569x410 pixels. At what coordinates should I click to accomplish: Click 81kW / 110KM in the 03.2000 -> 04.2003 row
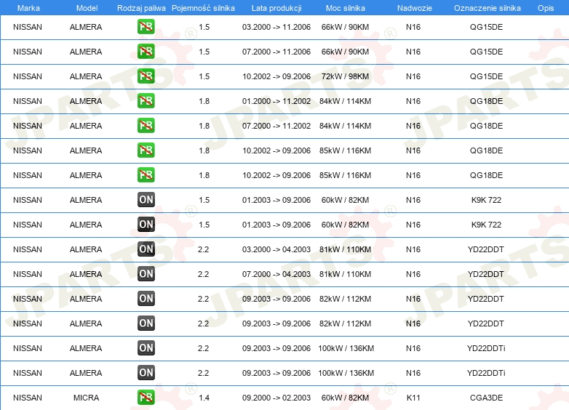coord(345,249)
